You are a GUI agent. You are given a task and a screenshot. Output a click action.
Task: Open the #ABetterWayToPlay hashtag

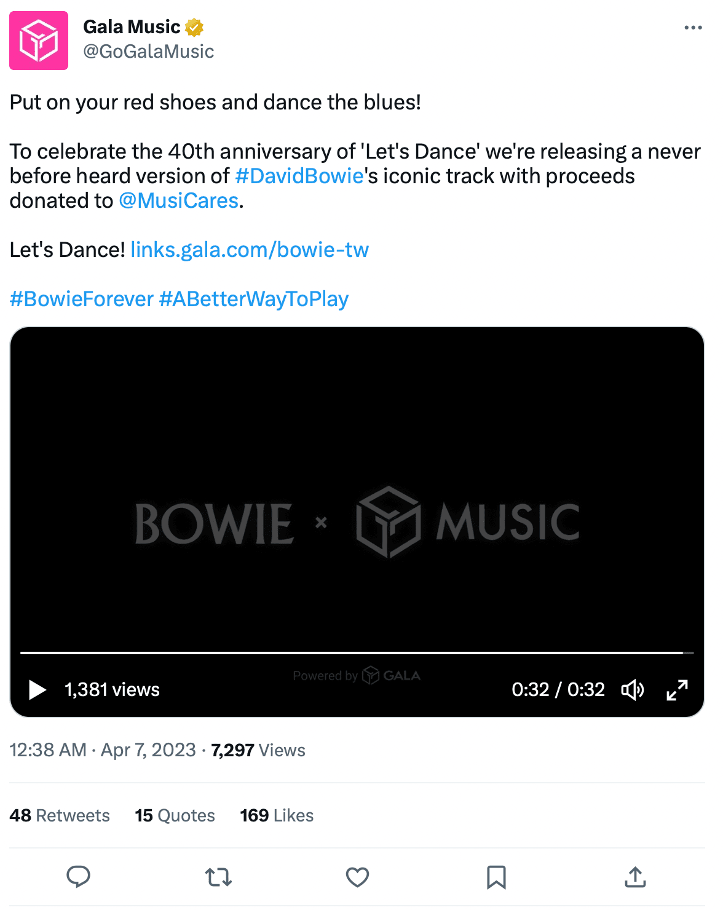254,299
